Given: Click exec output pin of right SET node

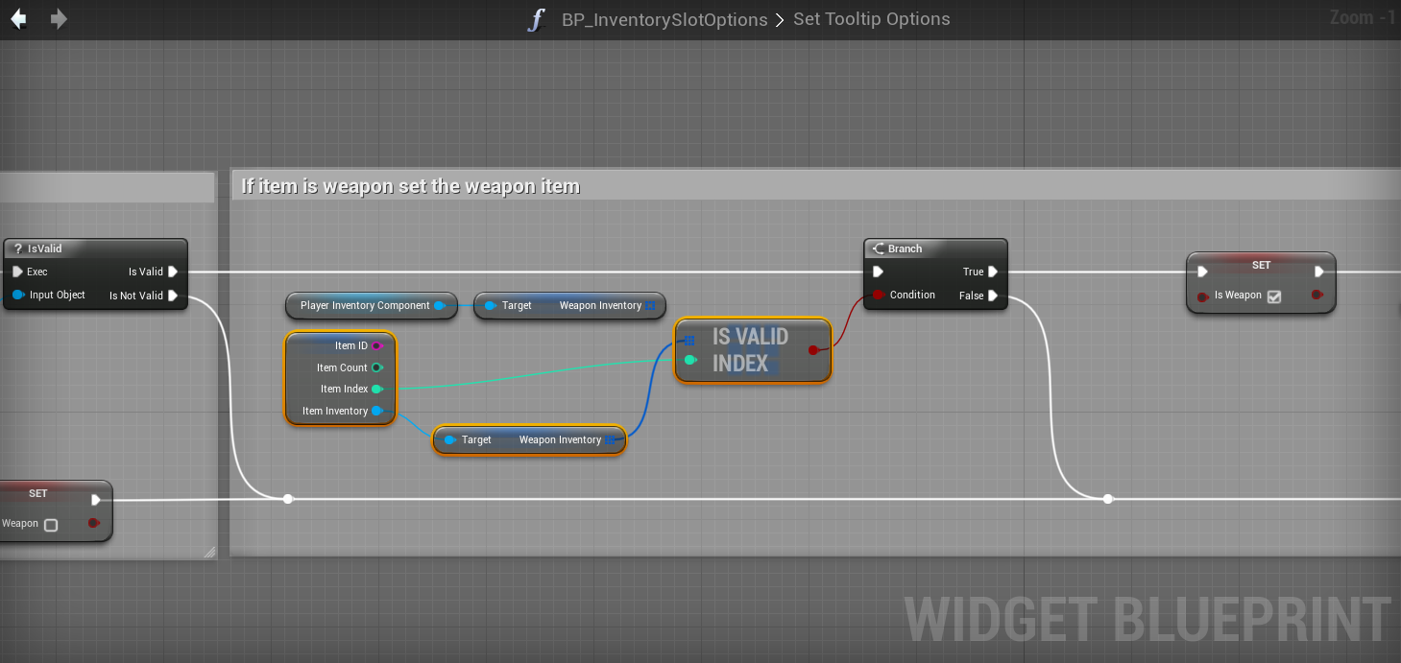Looking at the screenshot, I should pos(1319,272).
